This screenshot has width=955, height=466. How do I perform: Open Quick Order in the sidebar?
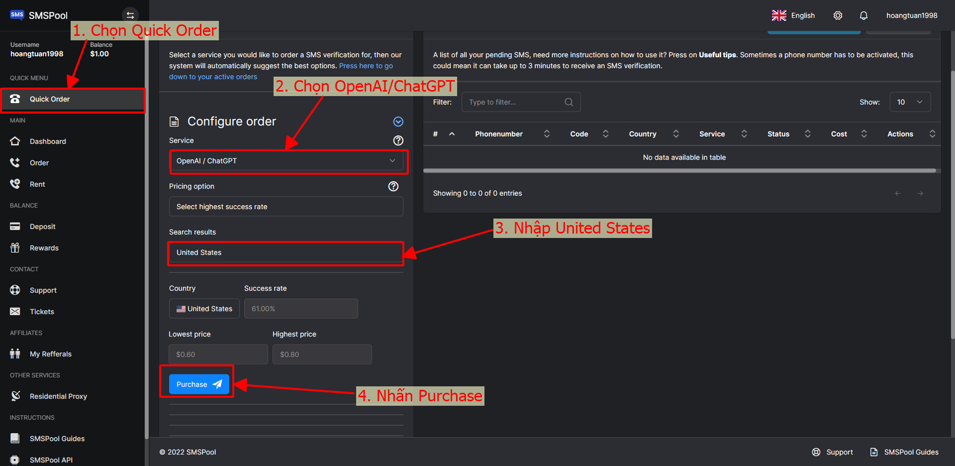point(50,99)
